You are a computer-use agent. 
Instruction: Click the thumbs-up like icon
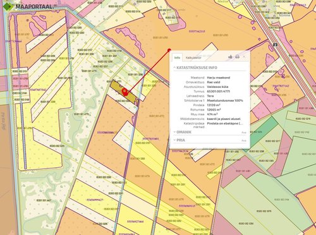(x=230, y=57)
